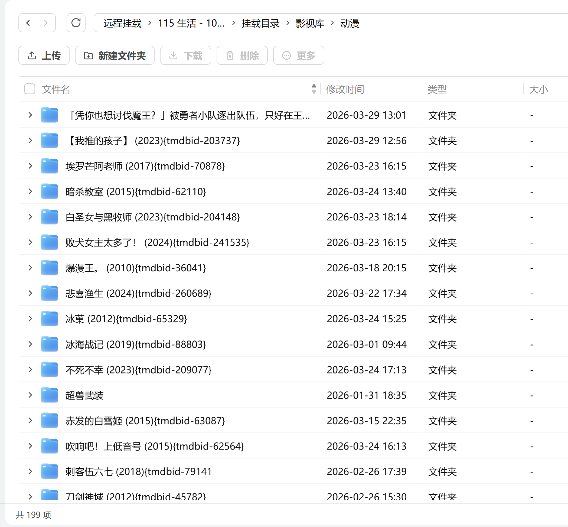This screenshot has width=568, height=527.
Task: Refresh the folder listing
Action: coord(76,23)
